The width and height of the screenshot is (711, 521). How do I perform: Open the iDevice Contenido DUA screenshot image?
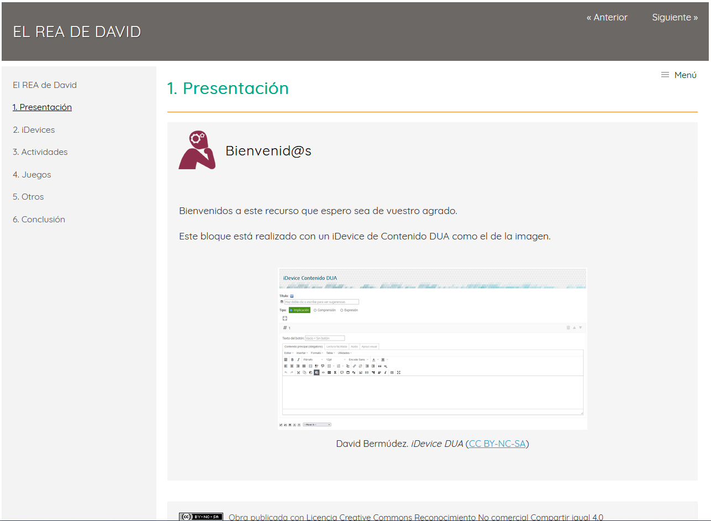(433, 349)
